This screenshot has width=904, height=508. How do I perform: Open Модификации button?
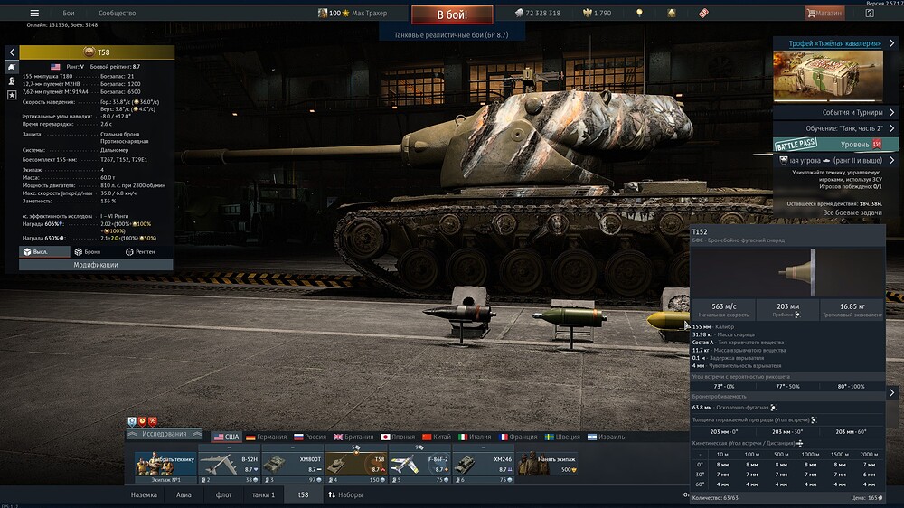coord(96,265)
